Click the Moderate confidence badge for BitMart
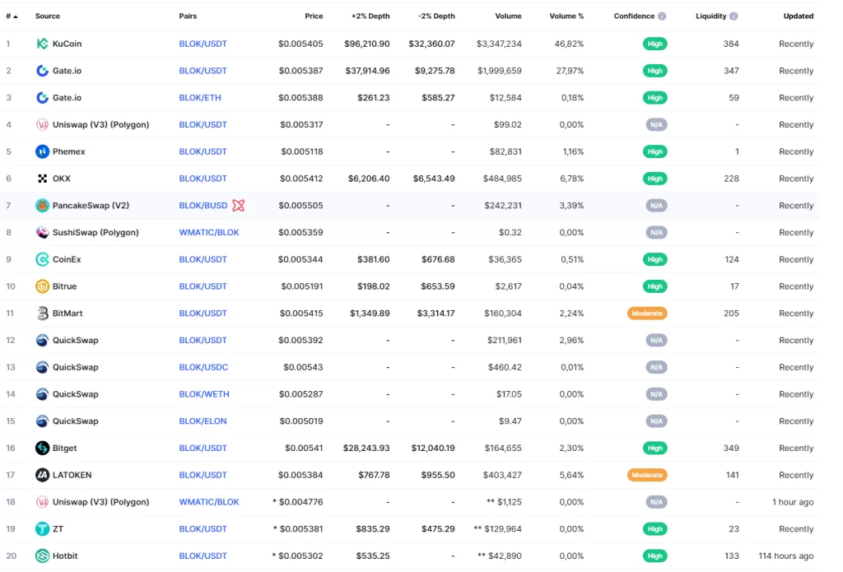This screenshot has width=843, height=572. point(645,314)
